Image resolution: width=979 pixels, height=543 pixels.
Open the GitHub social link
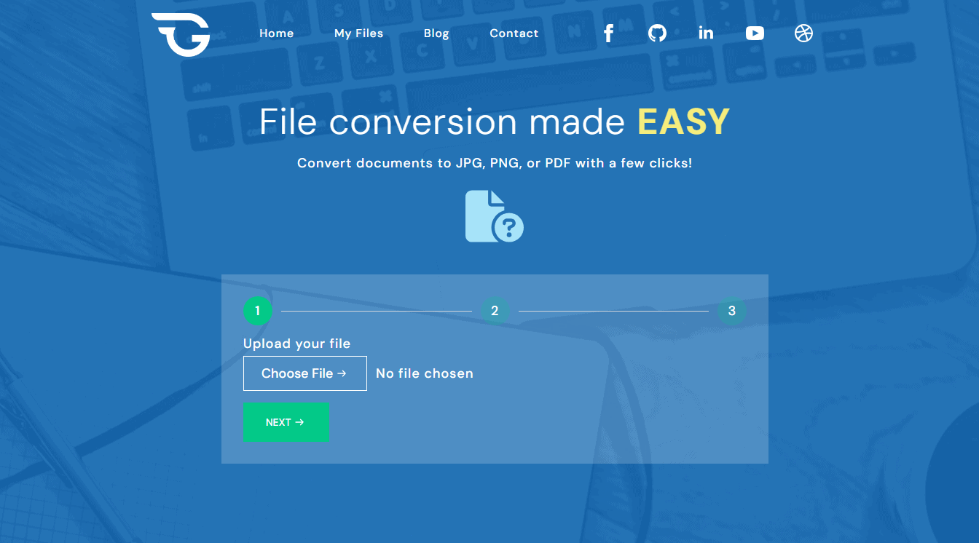tap(657, 33)
